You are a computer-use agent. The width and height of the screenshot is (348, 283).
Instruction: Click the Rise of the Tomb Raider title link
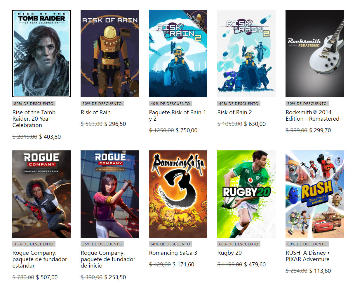[x=34, y=119]
